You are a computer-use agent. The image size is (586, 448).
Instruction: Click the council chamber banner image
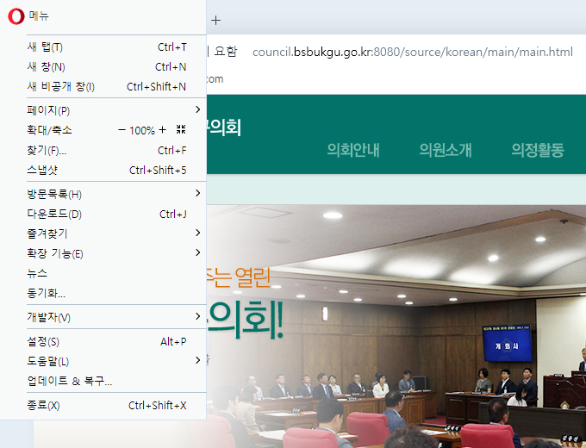[x=396, y=326]
